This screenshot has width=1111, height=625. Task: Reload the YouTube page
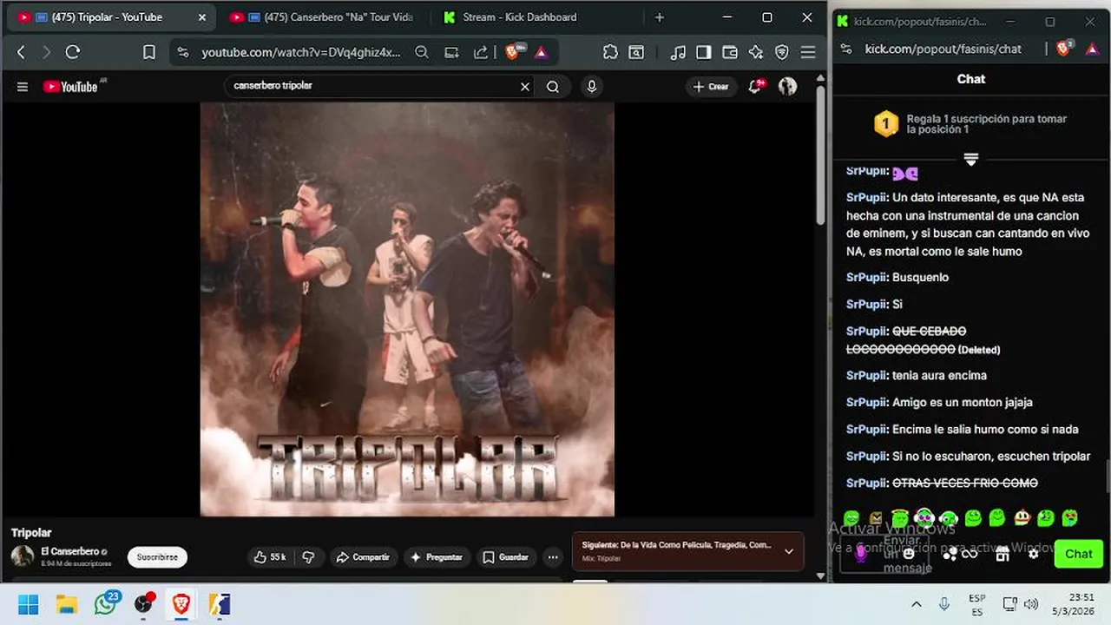click(x=73, y=52)
